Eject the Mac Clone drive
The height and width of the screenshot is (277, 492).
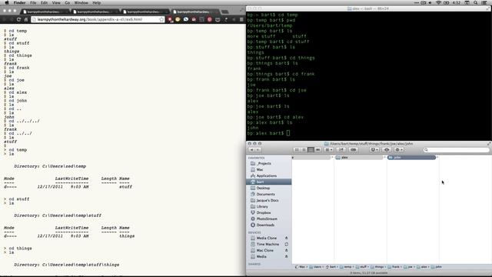pyautogui.click(x=286, y=250)
